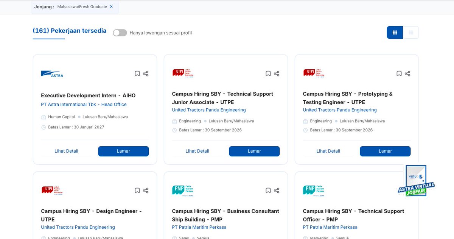The image size is (454, 239).
Task: Bookmark Prototyping & Testing Engineer job
Action: tap(399, 73)
